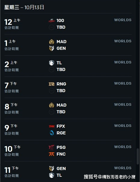Viewport: 140px width, 182px height.
Task: Click TBD placeholder icon under RNG
Action: (52, 91)
